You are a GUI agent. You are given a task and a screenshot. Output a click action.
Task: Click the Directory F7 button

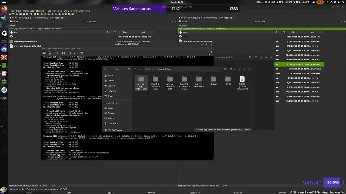(x=195, y=193)
